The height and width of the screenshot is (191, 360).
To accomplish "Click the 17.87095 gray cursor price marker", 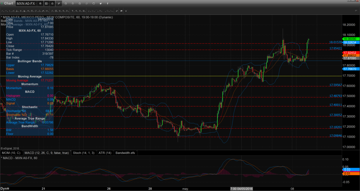I will coord(351,58).
